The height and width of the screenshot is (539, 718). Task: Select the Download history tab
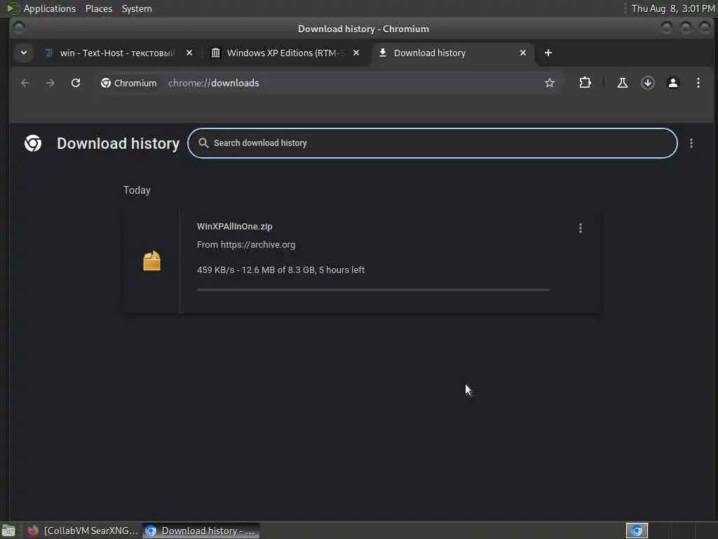452,53
